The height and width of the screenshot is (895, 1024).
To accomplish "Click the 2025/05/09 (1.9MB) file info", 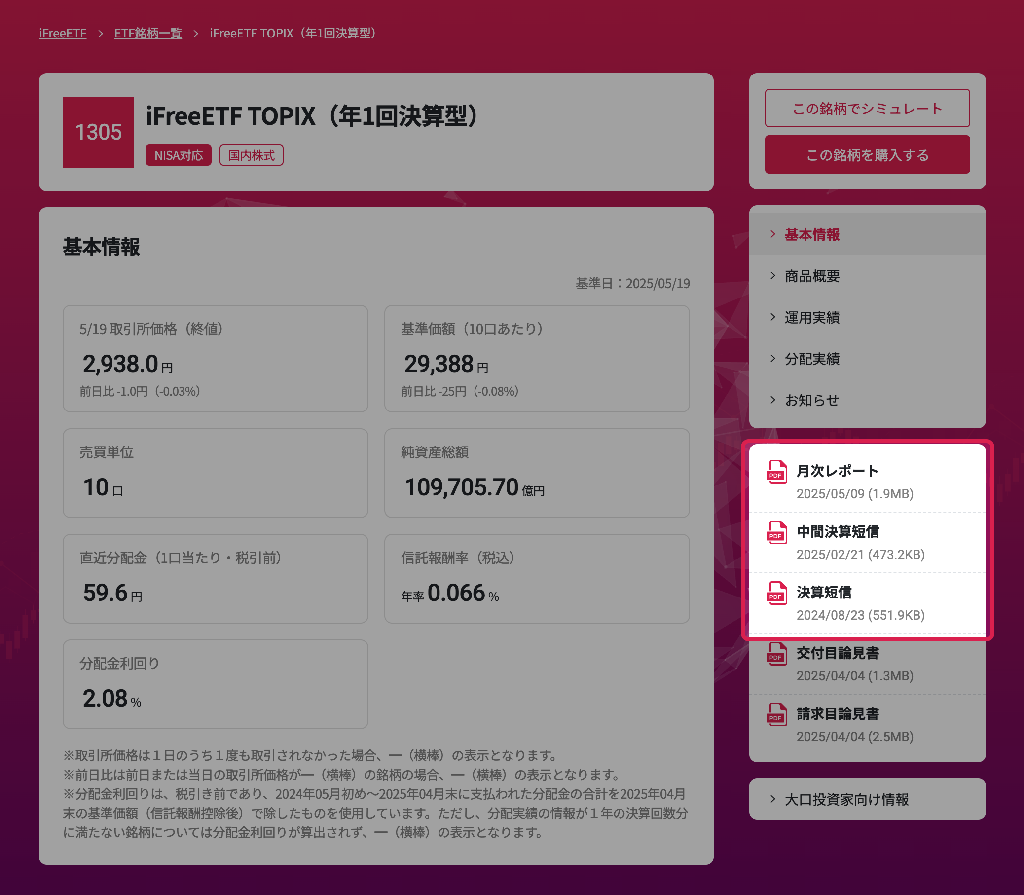I will point(855,494).
